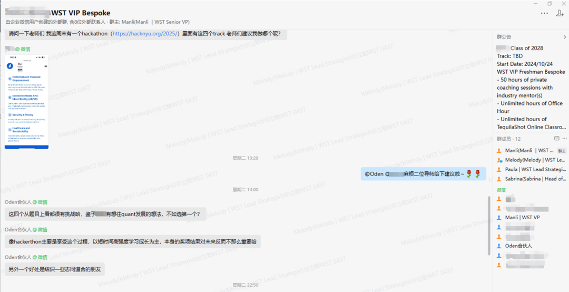Click the question message about four tracks

point(145,34)
